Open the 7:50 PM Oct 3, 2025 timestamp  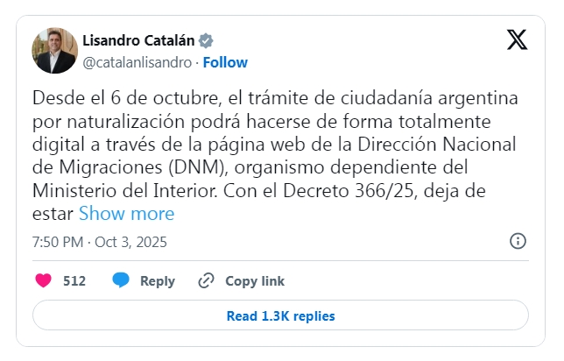[x=99, y=241]
